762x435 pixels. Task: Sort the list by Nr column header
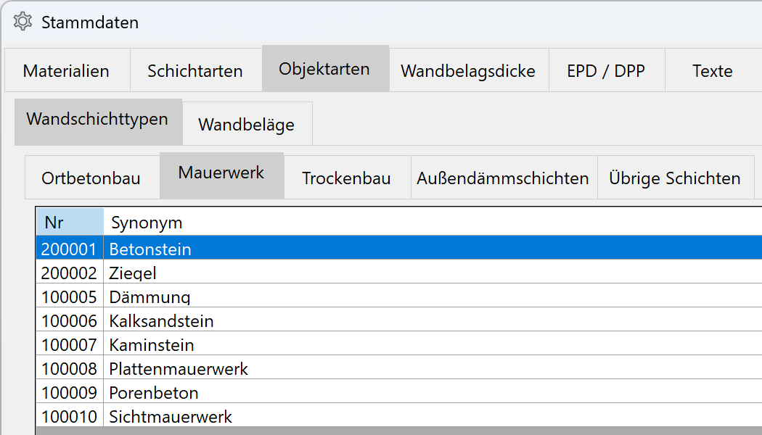point(69,222)
